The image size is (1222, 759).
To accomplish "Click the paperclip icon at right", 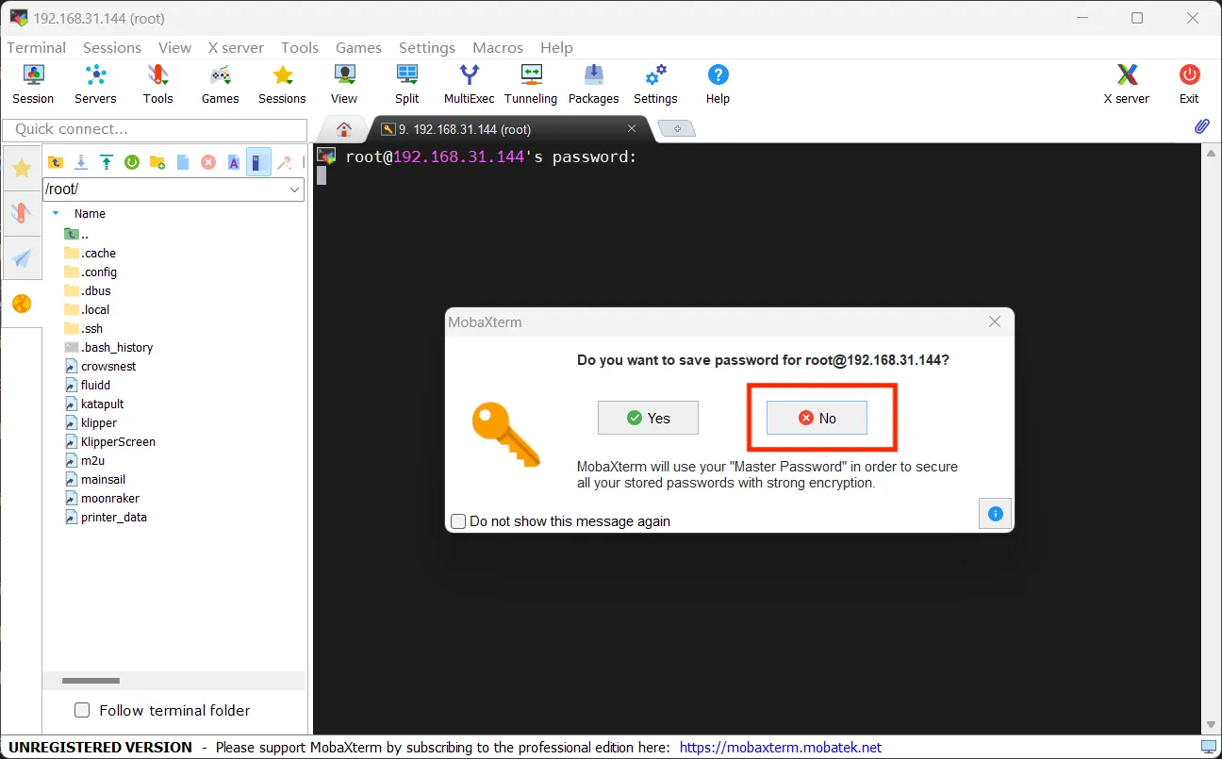I will pyautogui.click(x=1201, y=126).
